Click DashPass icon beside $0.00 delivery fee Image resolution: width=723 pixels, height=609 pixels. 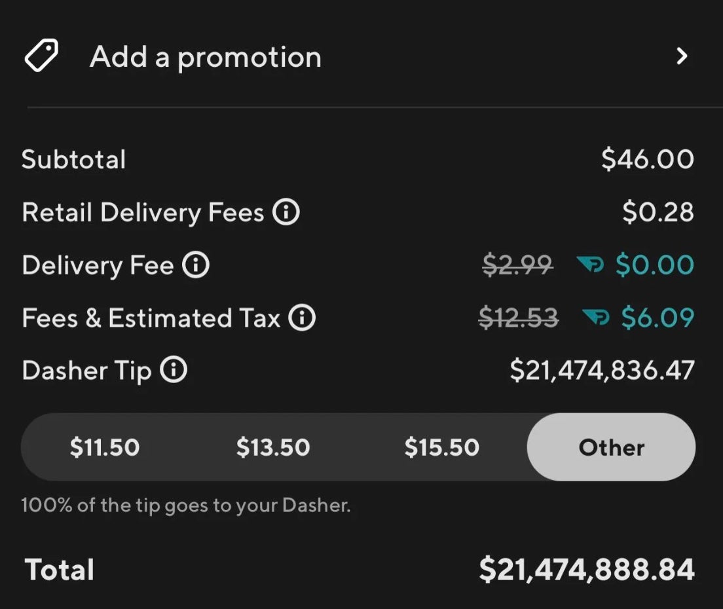point(591,265)
